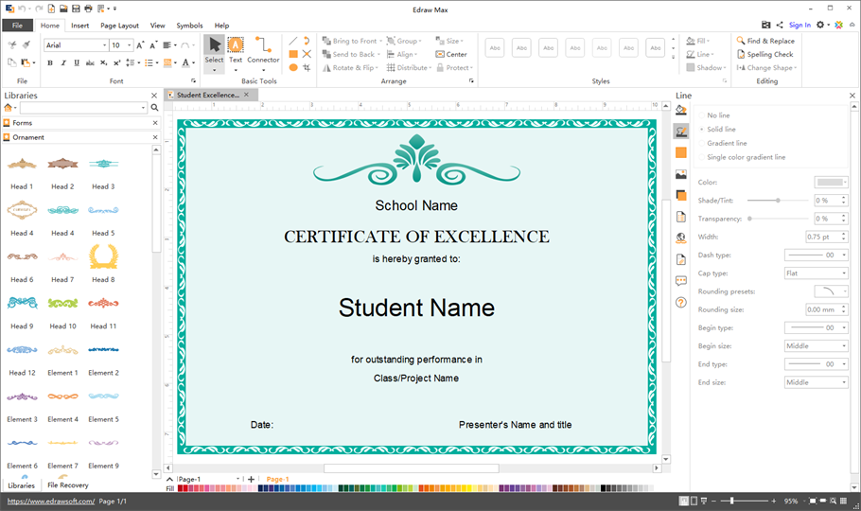Open the Fill panel in right sidebar

(680, 111)
